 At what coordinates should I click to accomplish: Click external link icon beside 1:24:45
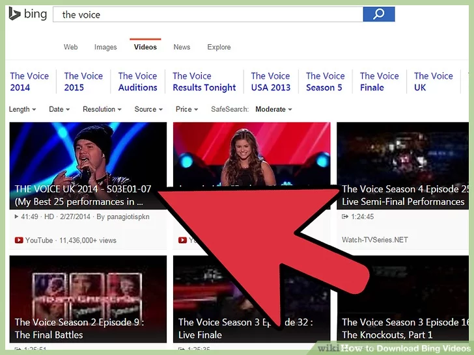pyautogui.click(x=345, y=217)
